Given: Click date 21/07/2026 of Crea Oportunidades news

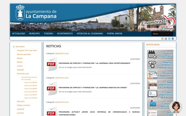Looking at the screenshot, I should point(135,59).
